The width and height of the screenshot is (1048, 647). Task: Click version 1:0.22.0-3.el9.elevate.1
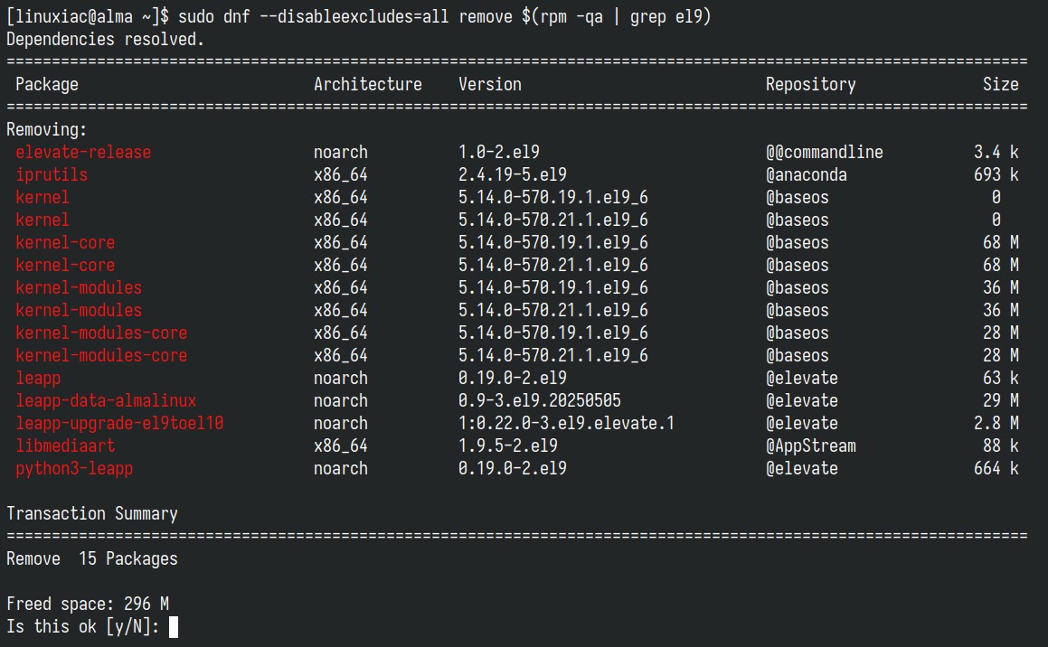(566, 423)
